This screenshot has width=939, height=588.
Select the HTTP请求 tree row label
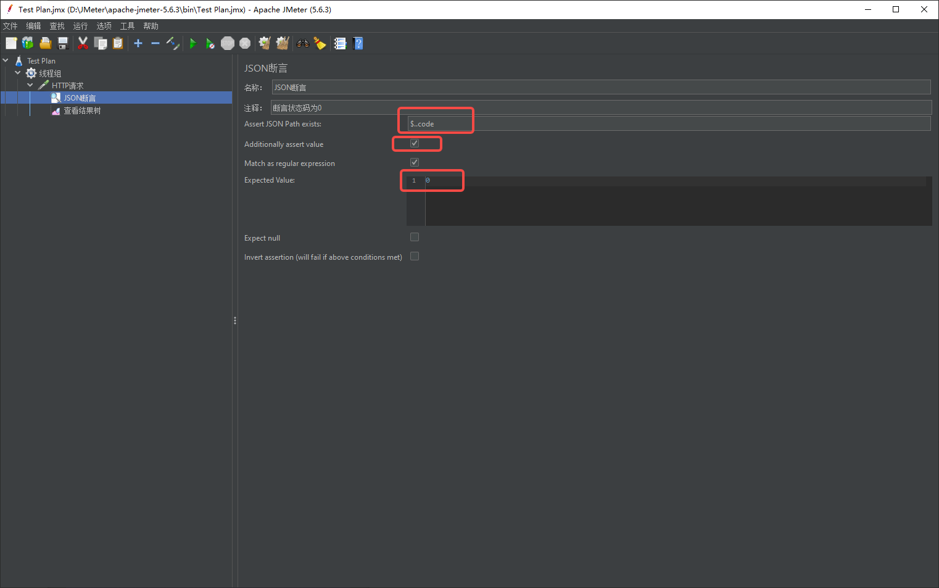pyautogui.click(x=67, y=86)
